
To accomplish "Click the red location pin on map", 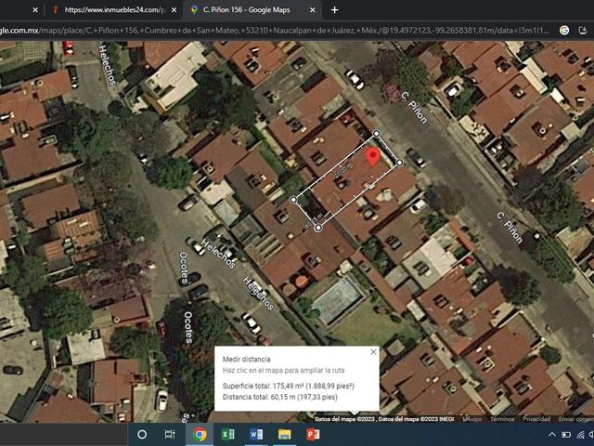I will [373, 157].
